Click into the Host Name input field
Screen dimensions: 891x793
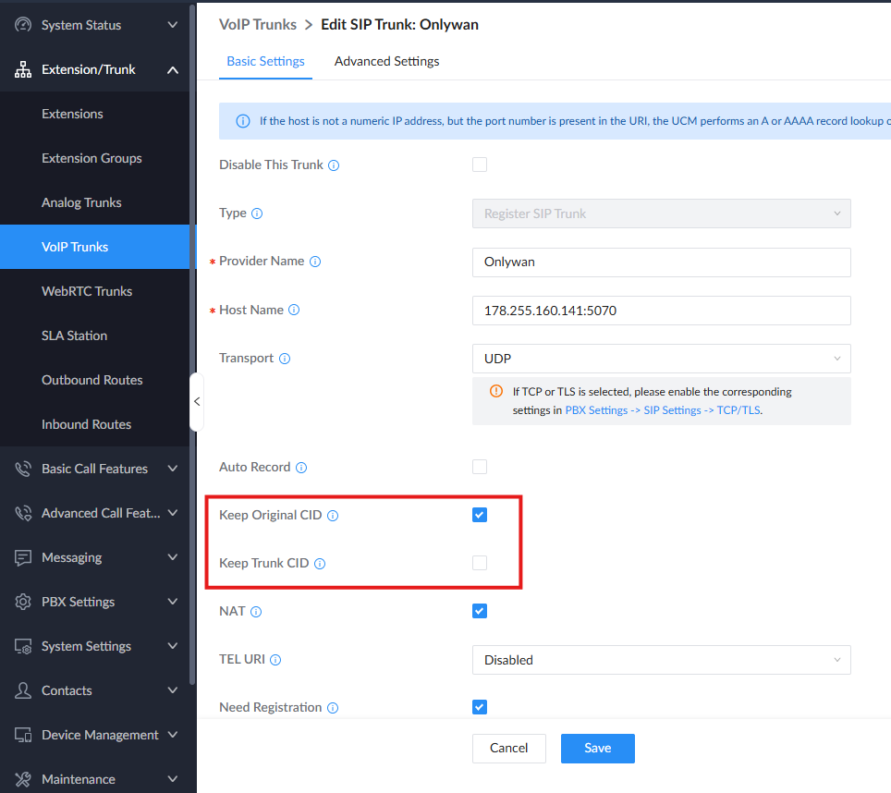click(661, 311)
